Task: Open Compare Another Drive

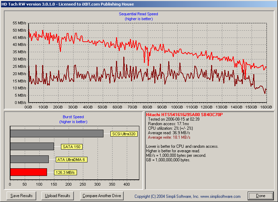Action: (102, 196)
